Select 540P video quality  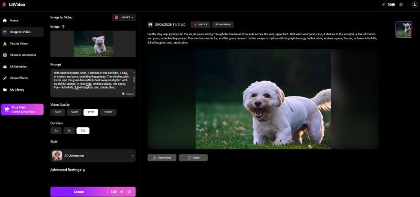tap(74, 112)
